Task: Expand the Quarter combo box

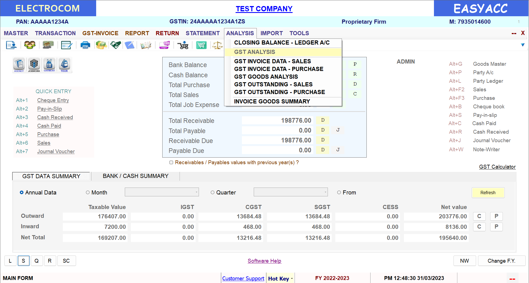Action: (291, 192)
